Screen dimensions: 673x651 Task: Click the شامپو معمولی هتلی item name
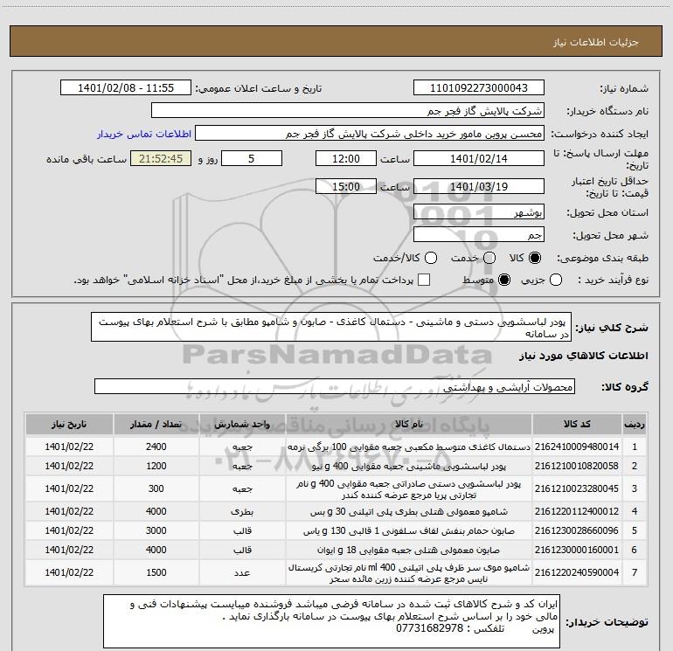pos(409,511)
